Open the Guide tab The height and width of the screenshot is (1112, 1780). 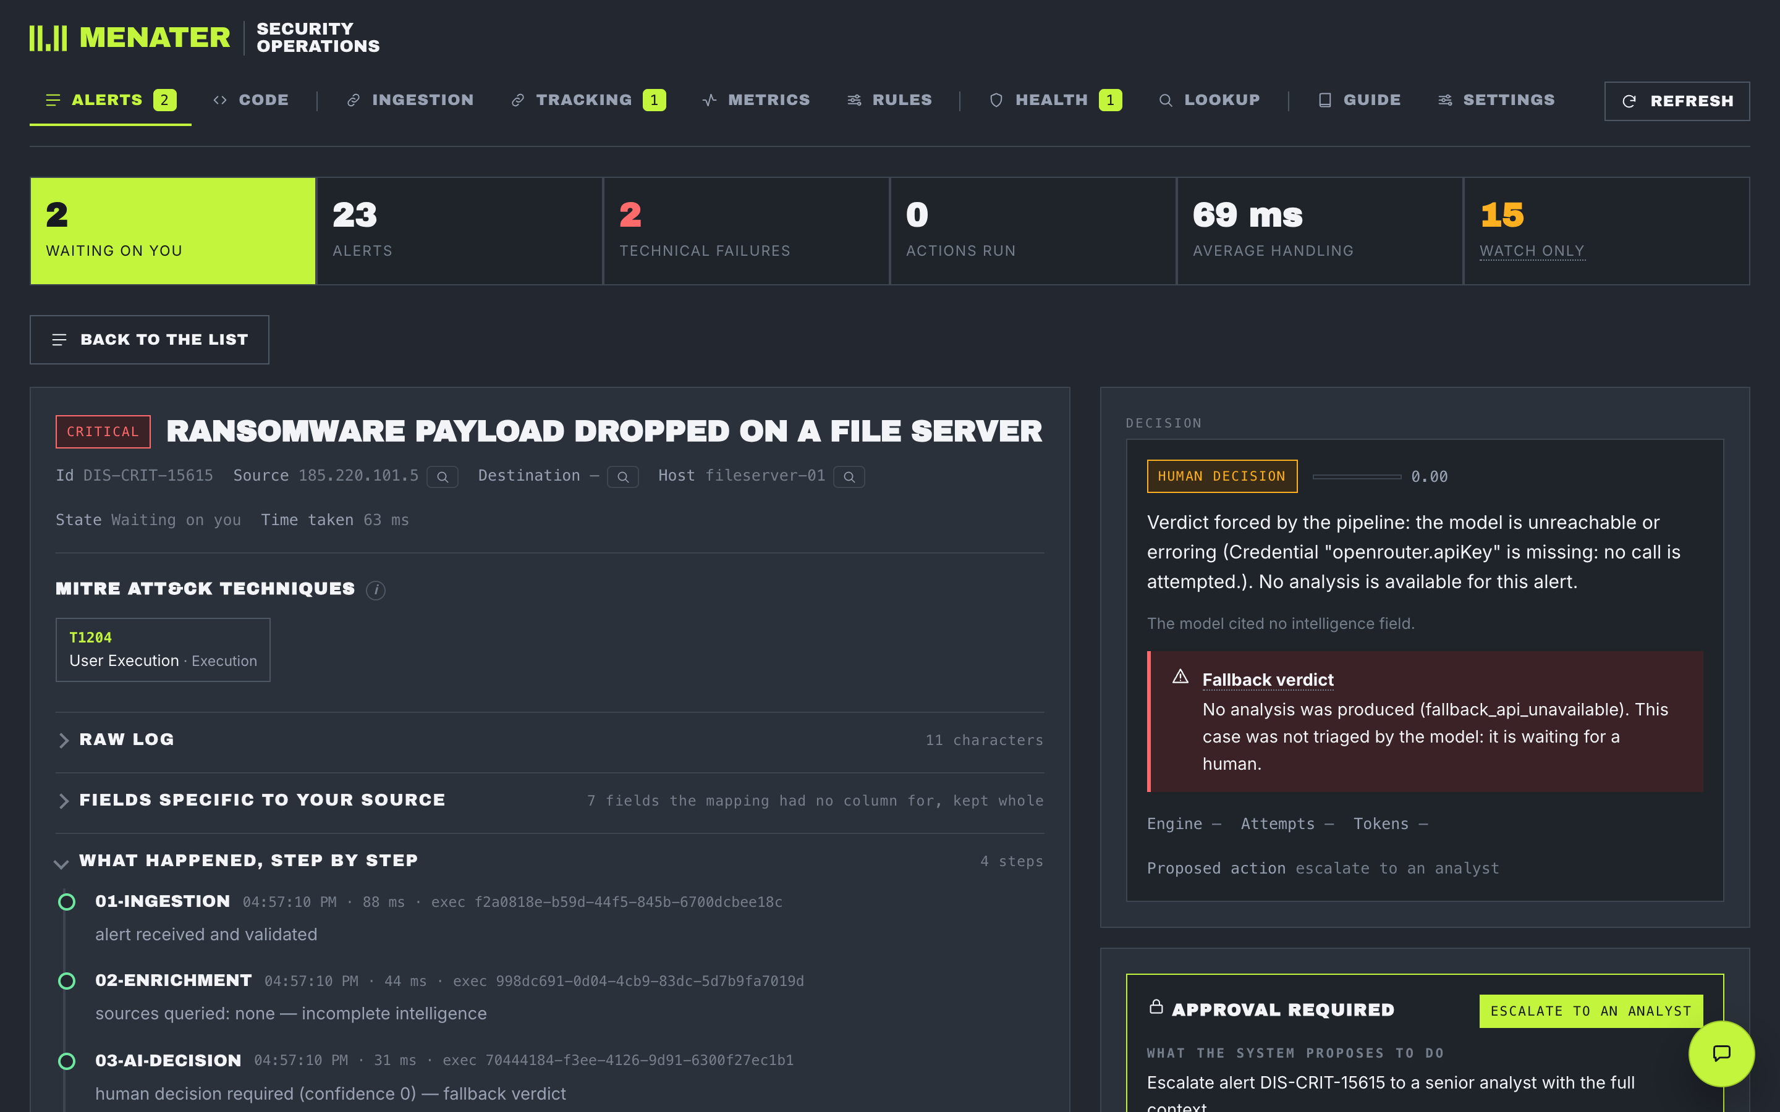coord(1359,100)
